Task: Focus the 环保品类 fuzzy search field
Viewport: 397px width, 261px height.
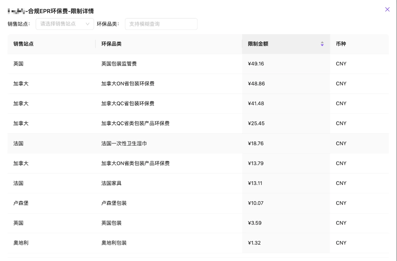Action: coord(161,24)
